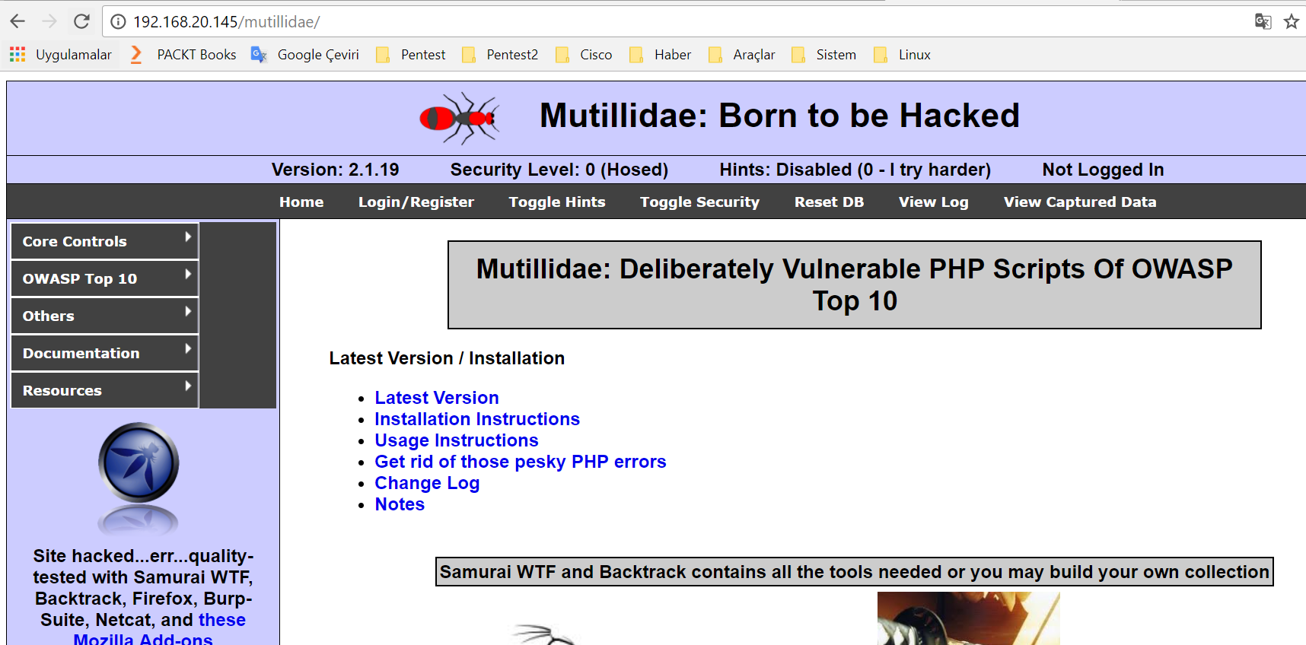Screen dimensions: 1306x645
Task: Expand the Documentation menu
Action: tap(105, 353)
